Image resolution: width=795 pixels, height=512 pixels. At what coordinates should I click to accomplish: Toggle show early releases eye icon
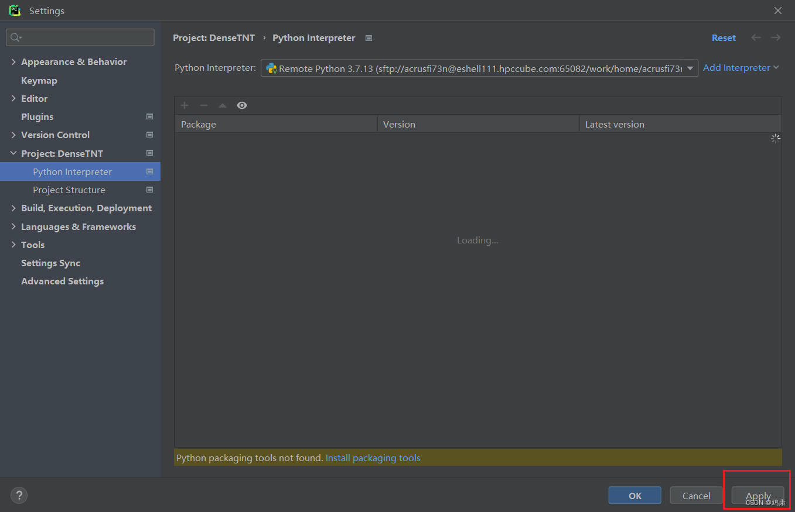(x=242, y=105)
